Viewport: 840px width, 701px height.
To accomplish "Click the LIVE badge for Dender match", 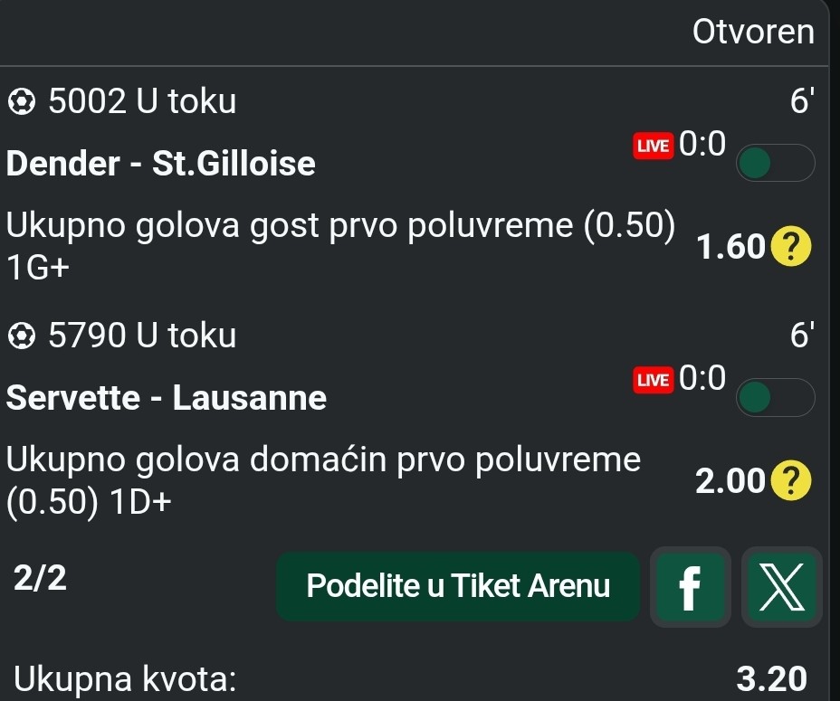I will [652, 147].
